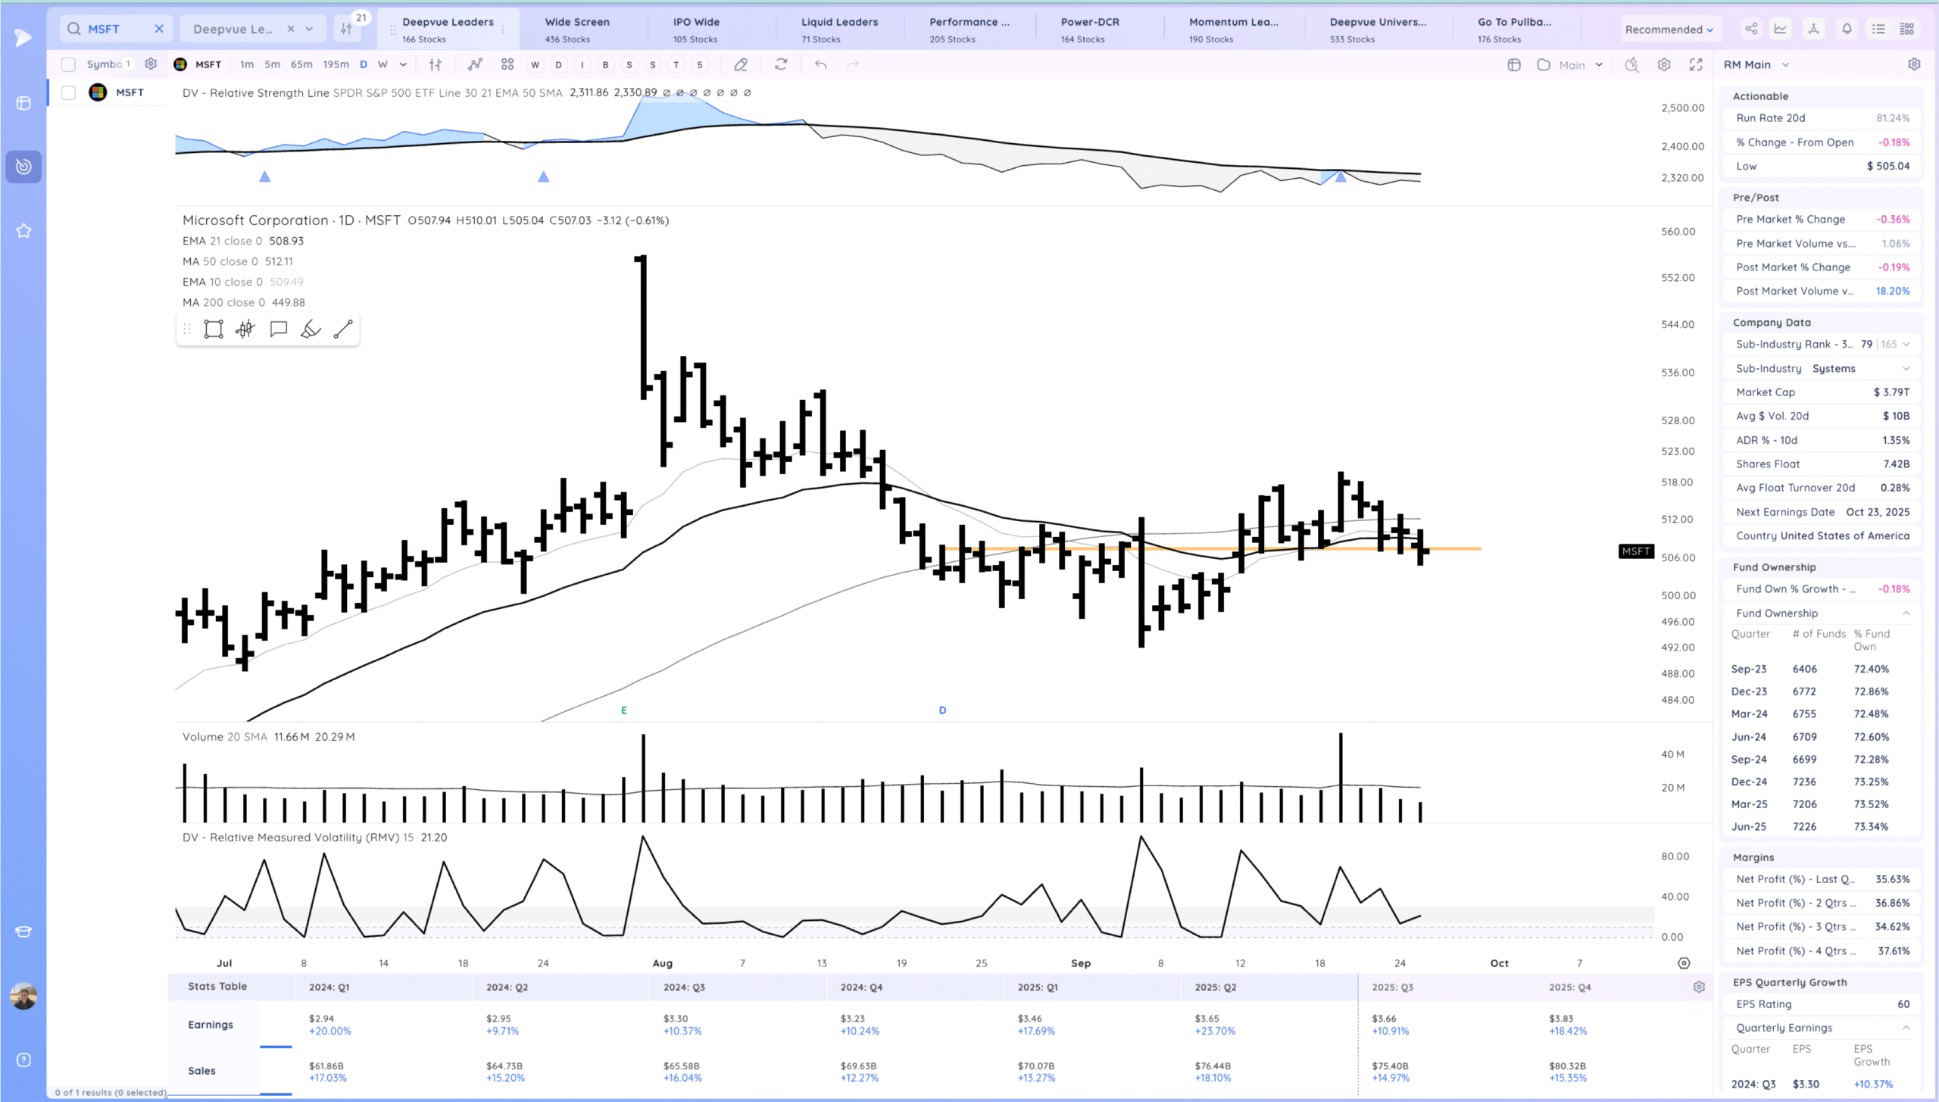Select the 1m timeframe
This screenshot has height=1102, width=1939.
247,64
